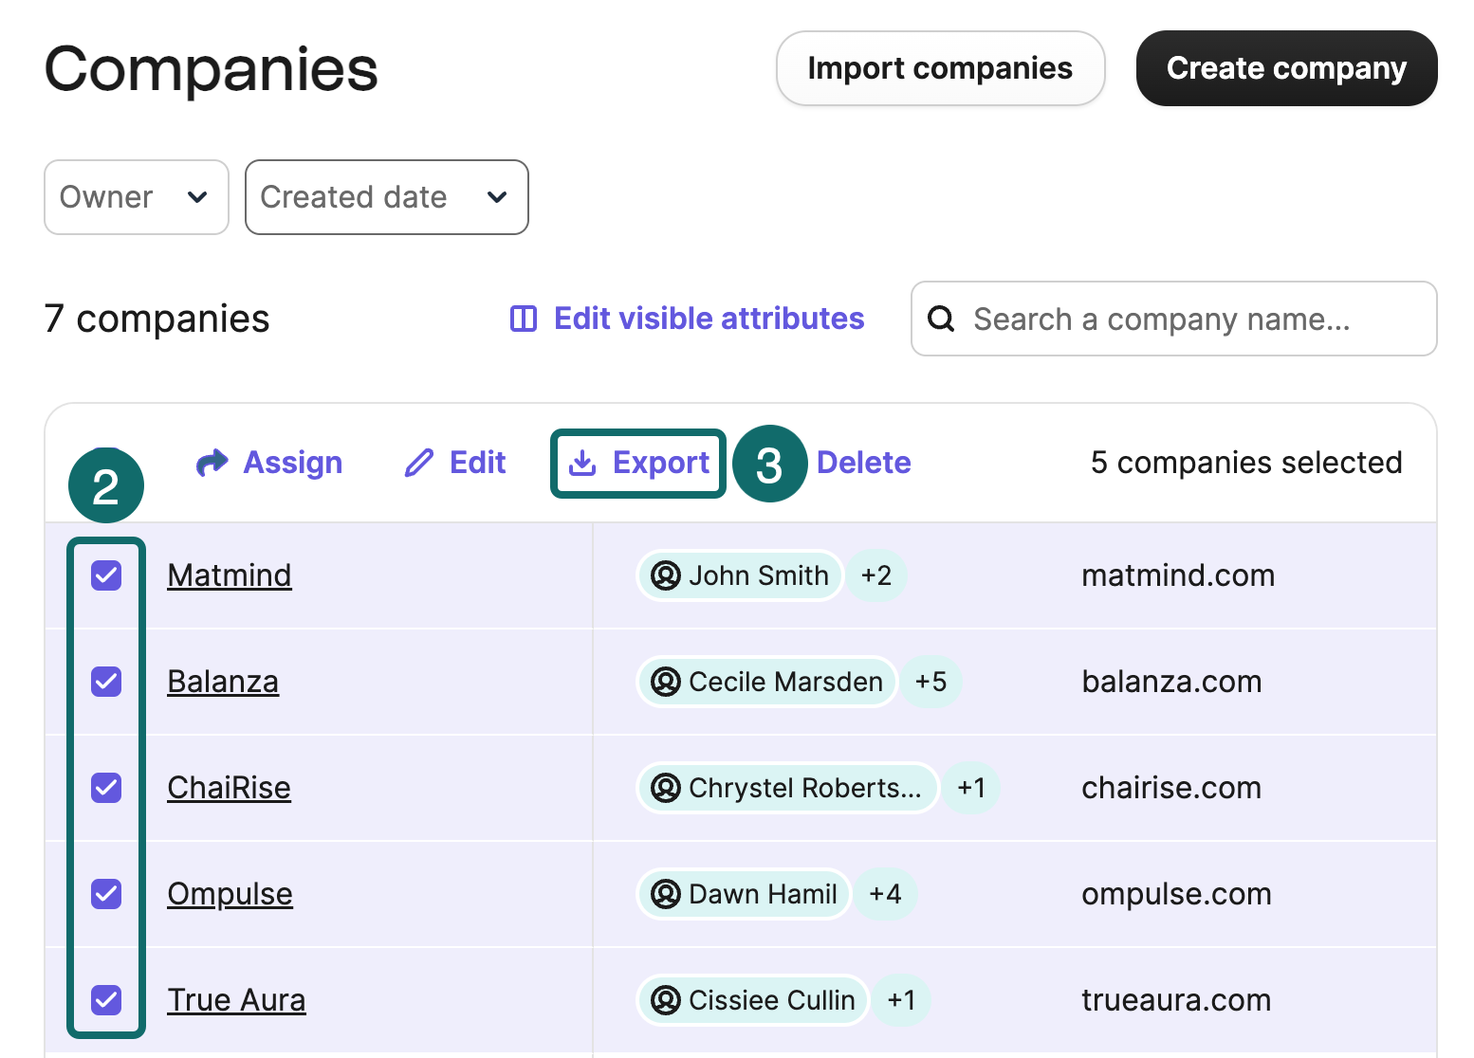1474x1058 pixels.
Task: Click the Create company button
Action: point(1286,67)
